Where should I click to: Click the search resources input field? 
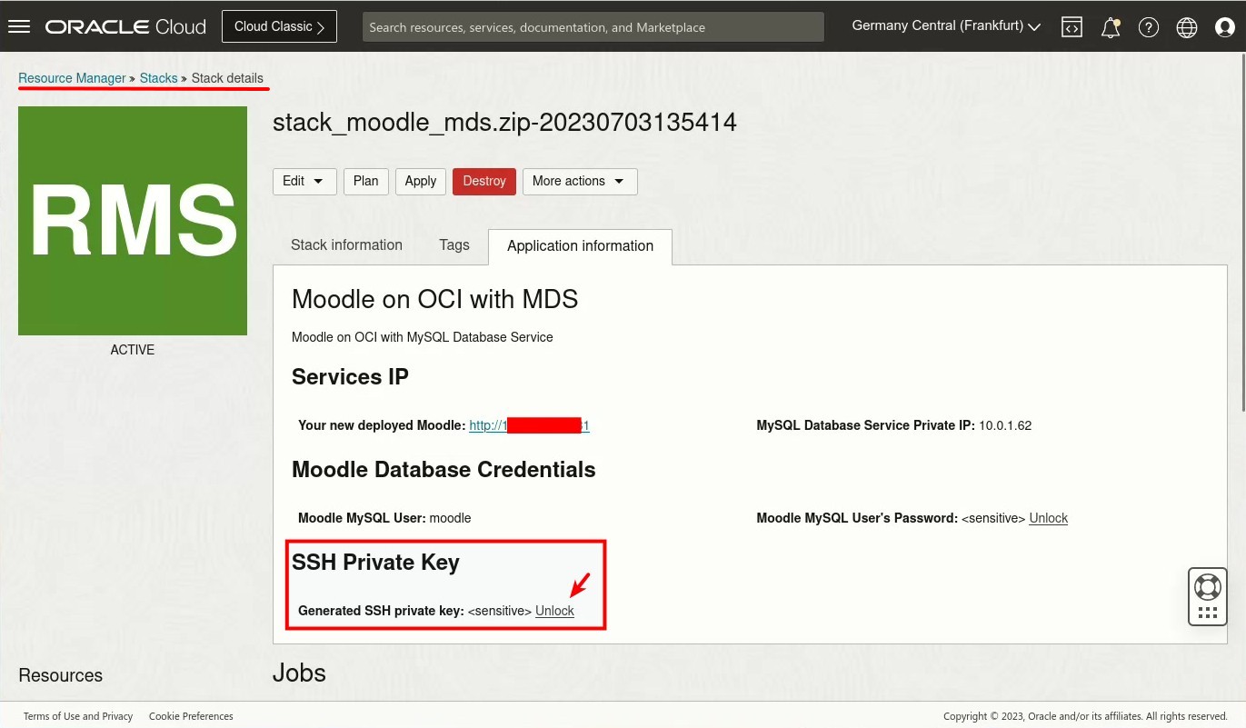click(x=593, y=26)
